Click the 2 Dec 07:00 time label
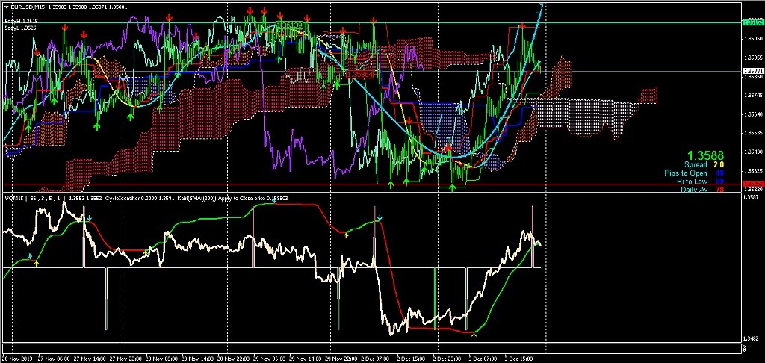 (x=377, y=358)
